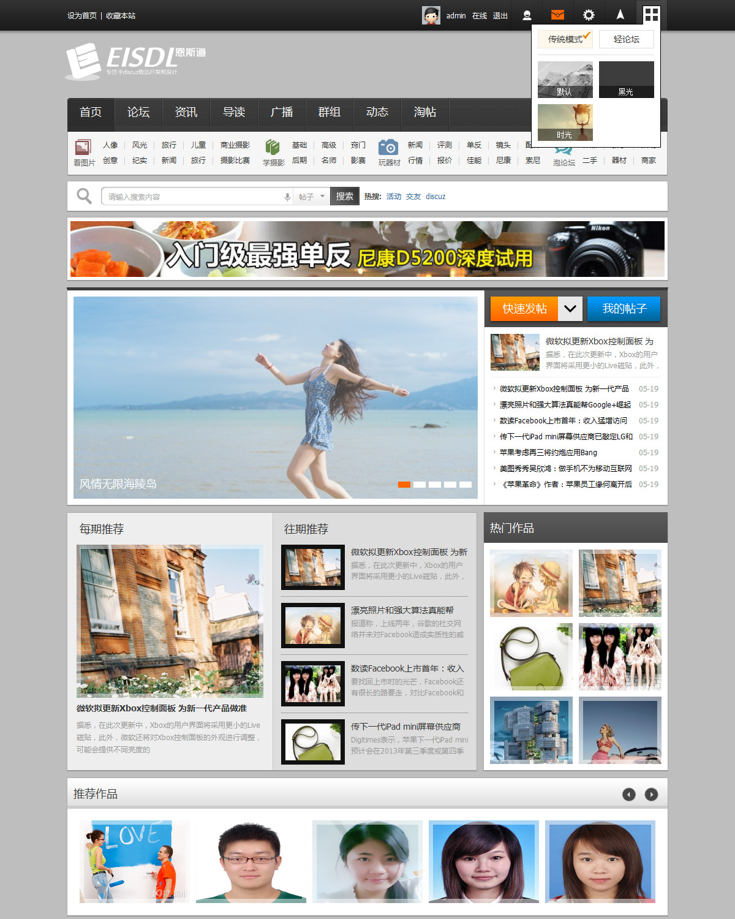The image size is (735, 919).
Task: Click the search magnifier icon
Action: [84, 196]
